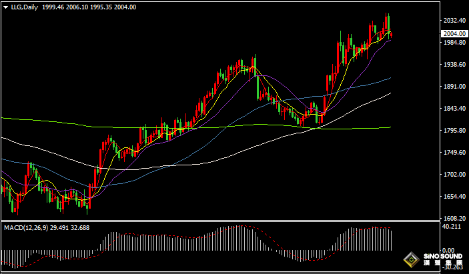Screen dimensions: 469x274
Task: Select the white moving average line's right end
Action: tap(390, 94)
